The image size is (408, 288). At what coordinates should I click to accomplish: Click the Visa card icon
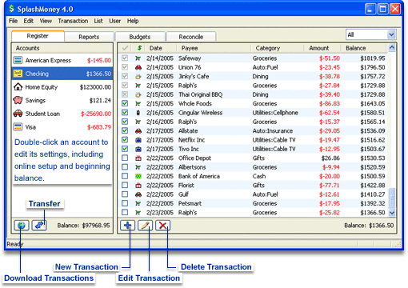coord(18,126)
